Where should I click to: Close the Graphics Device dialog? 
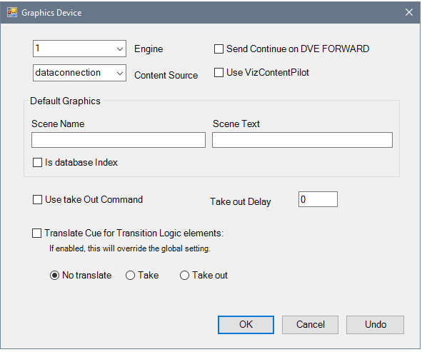click(x=409, y=12)
